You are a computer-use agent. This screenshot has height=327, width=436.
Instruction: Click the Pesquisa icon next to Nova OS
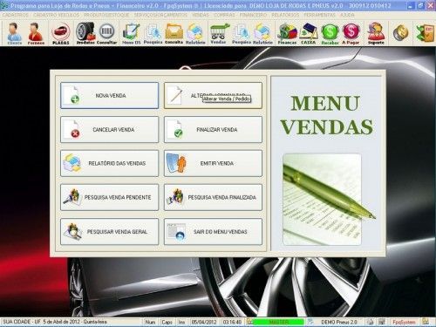click(x=153, y=33)
